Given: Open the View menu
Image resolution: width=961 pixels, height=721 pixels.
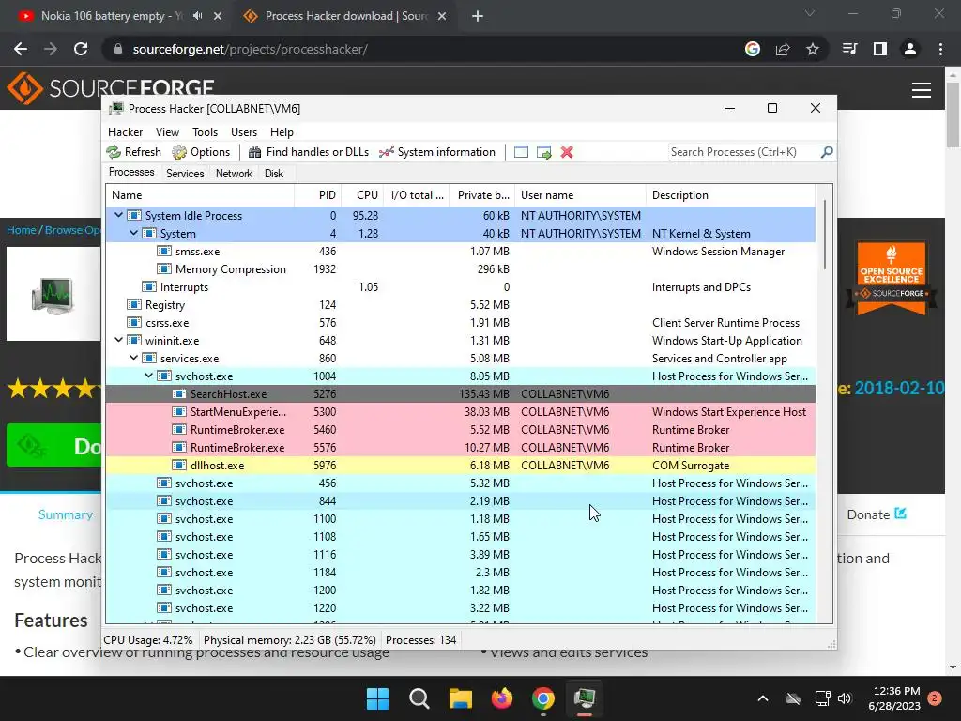Looking at the screenshot, I should point(167,132).
